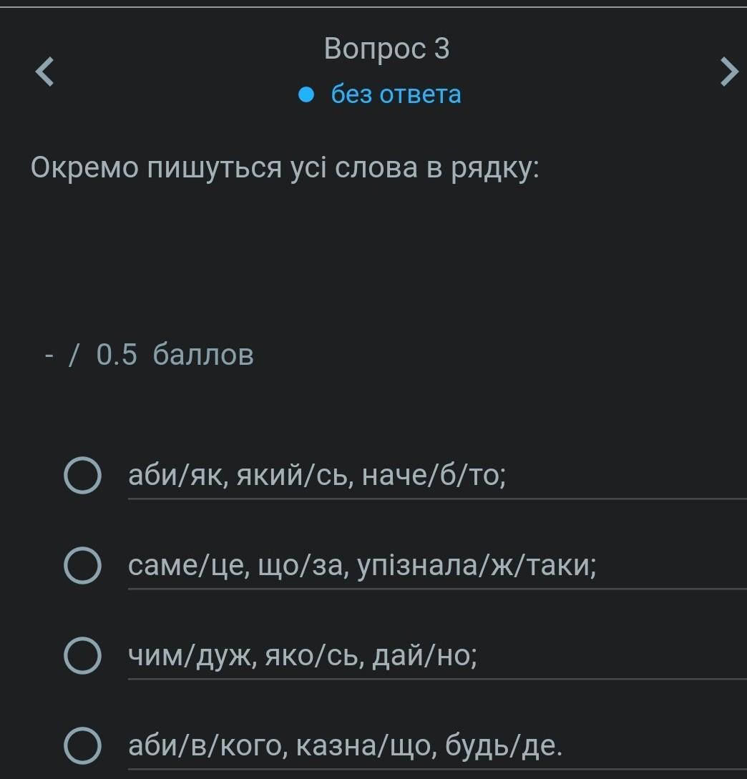Select radio button for аби/як, який/сь
The width and height of the screenshot is (747, 779).
click(82, 476)
